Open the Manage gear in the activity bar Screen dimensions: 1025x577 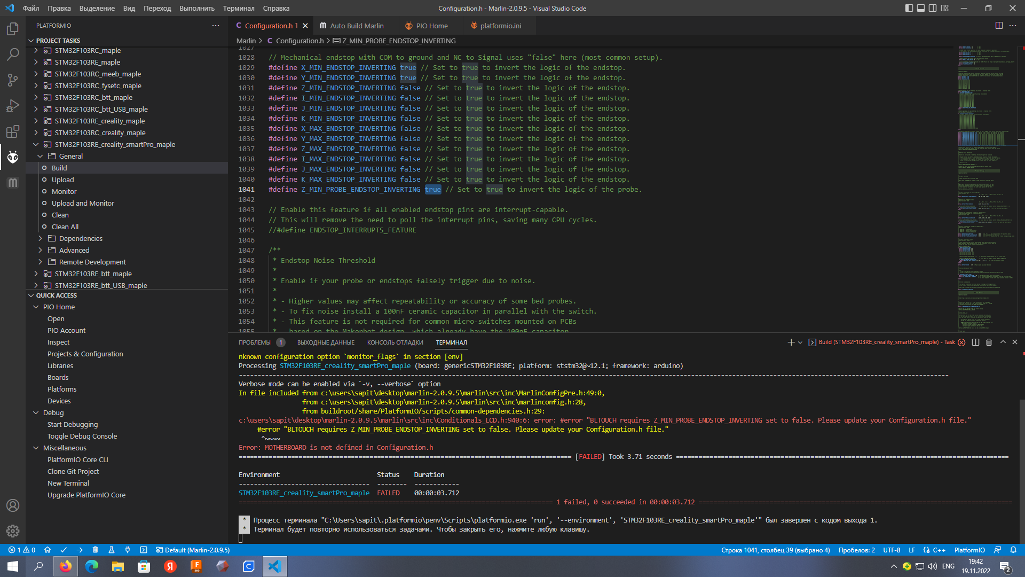click(x=13, y=531)
